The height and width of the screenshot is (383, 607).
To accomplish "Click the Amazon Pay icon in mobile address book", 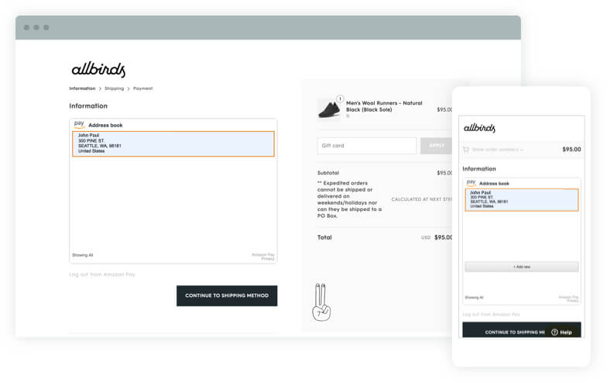I will tap(471, 183).
